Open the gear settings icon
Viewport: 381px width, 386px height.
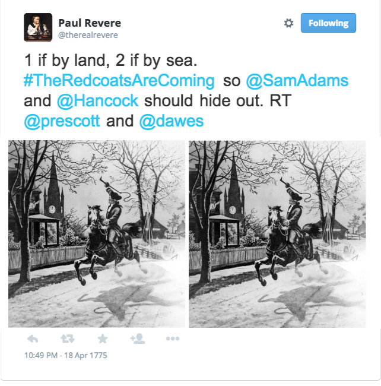[289, 23]
